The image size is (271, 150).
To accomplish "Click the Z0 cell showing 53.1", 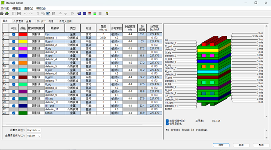I will (142, 34).
